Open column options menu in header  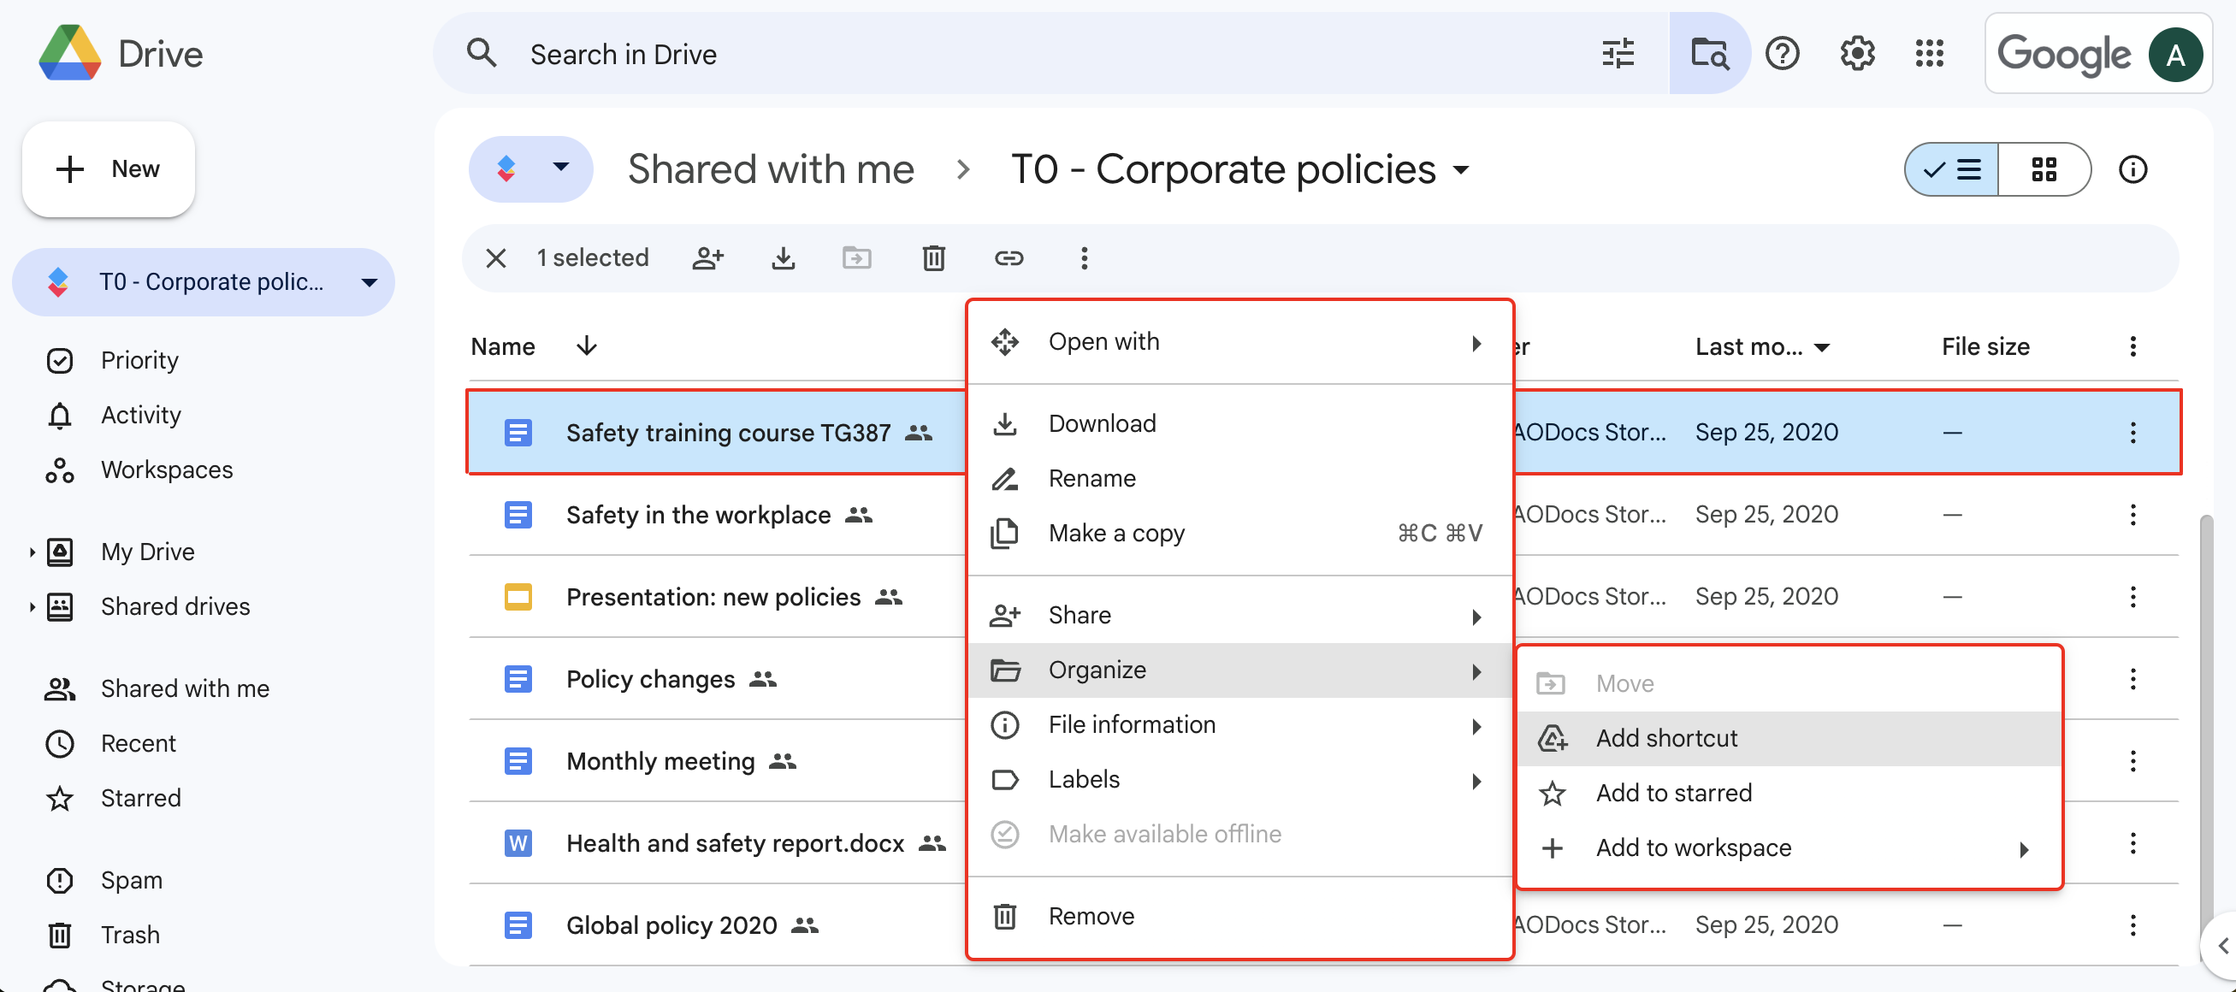(2132, 346)
